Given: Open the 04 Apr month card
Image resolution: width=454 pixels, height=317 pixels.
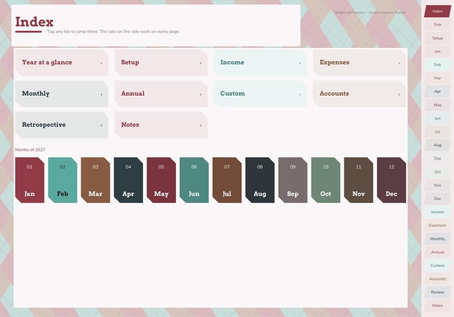Looking at the screenshot, I should 128,180.
